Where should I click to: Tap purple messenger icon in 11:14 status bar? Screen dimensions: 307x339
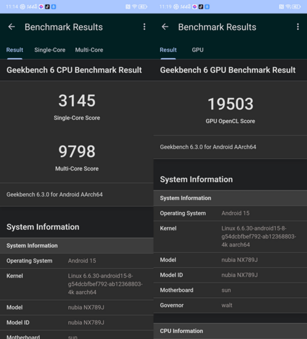click(41, 7)
